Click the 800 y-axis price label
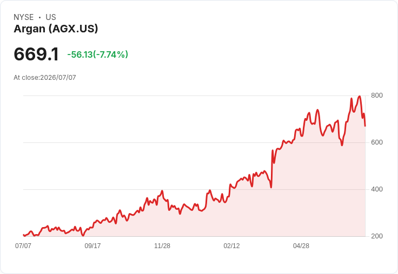The width and height of the screenshot is (398, 274). [x=377, y=95]
